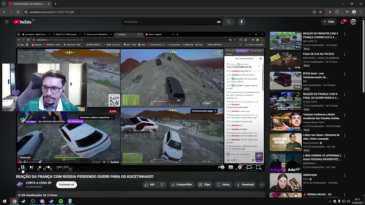365x205 pixels.
Task: Open 'Tenente Conheceu a Maior Academia' video title
Action: pyautogui.click(x=321, y=116)
